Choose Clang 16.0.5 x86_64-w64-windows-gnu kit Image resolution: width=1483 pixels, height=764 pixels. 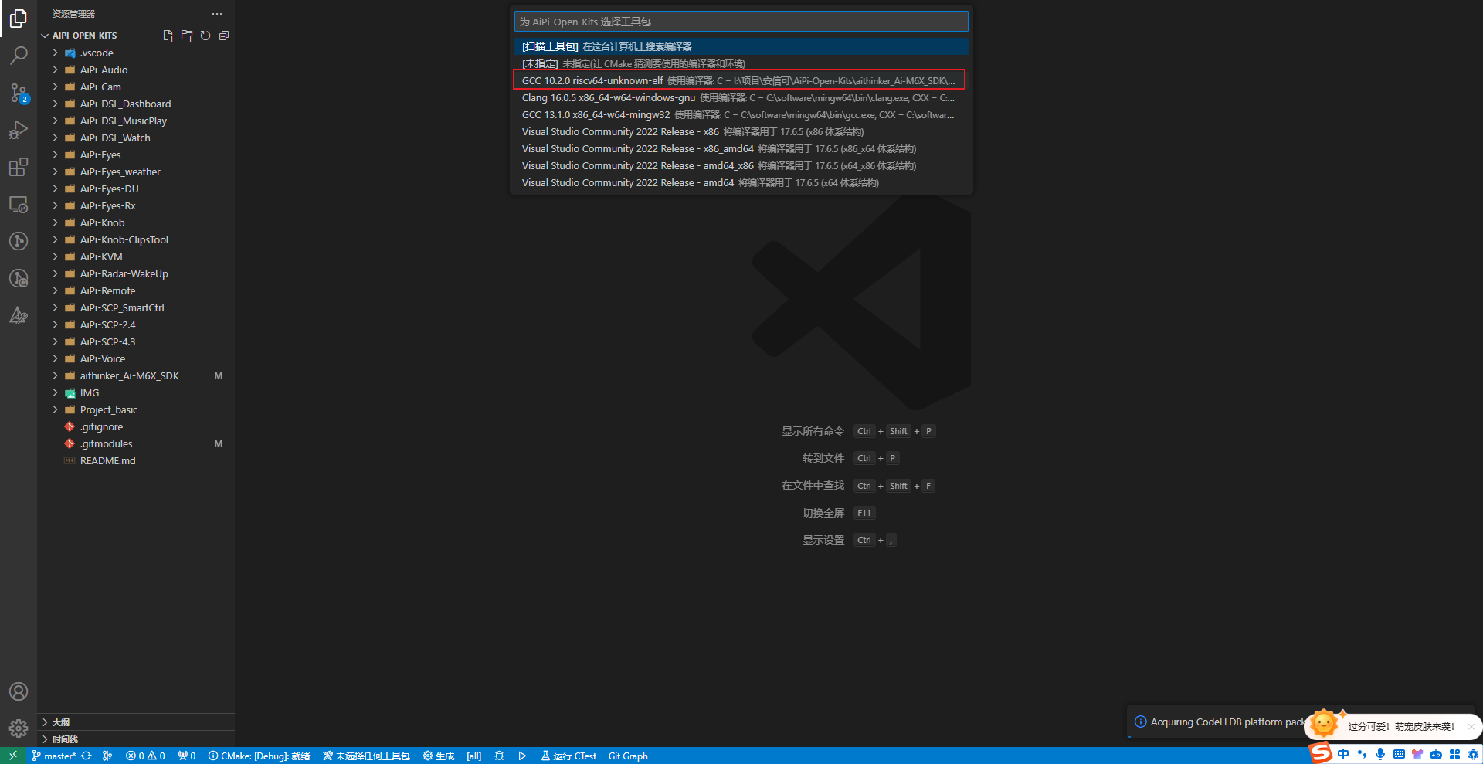pyautogui.click(x=741, y=97)
